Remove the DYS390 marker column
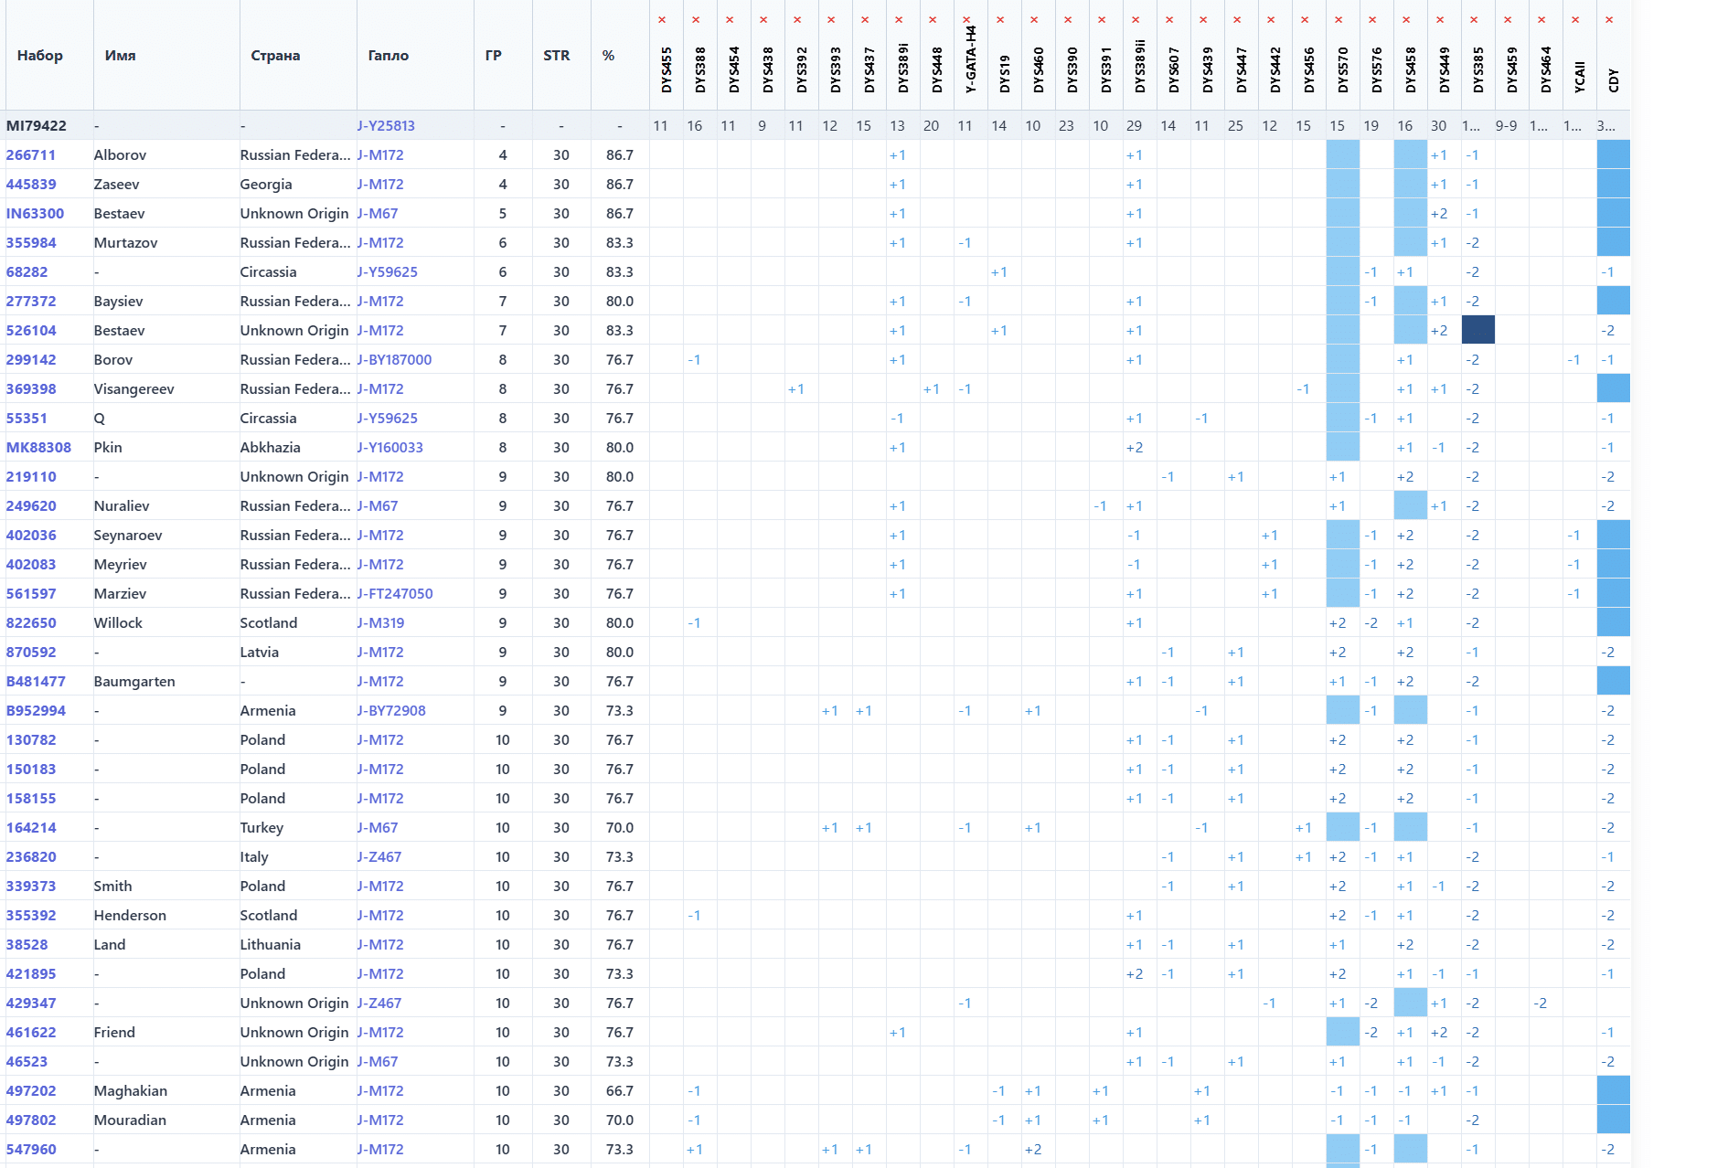Viewport: 1728px width, 1168px height. [x=1068, y=20]
